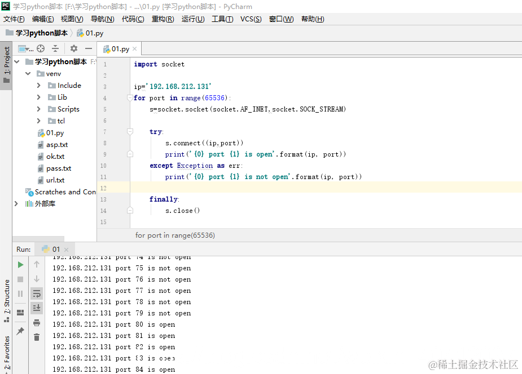522x374 pixels.
Task: Open the 导航(N) menu
Action: (x=103, y=19)
